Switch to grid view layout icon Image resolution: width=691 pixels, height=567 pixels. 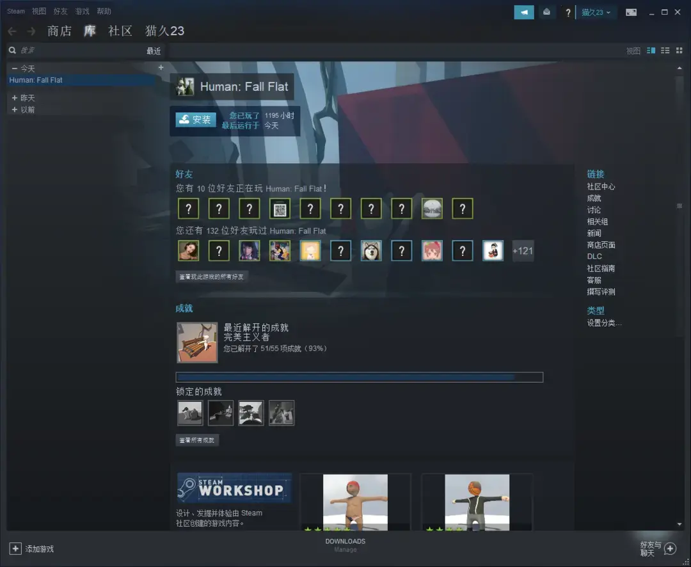[x=679, y=51]
